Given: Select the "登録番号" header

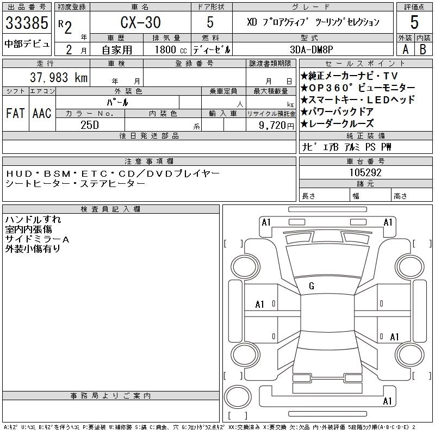Looking at the screenshot, I should pos(194,64).
